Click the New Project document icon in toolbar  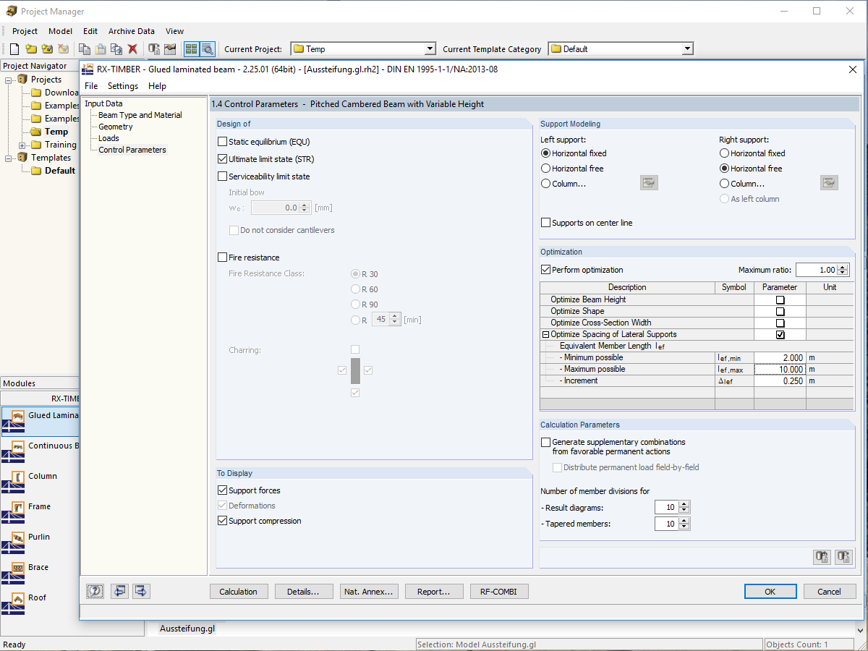pyautogui.click(x=13, y=48)
